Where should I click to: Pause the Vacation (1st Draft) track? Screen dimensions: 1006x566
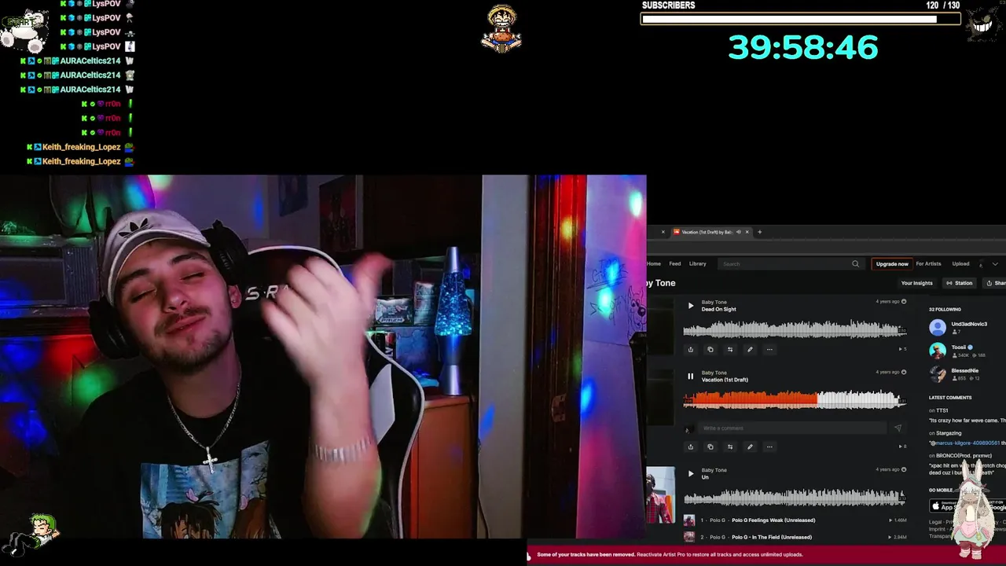(x=691, y=377)
